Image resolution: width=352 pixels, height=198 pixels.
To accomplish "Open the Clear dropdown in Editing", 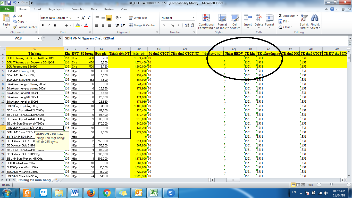I will (x=285, y=27).
